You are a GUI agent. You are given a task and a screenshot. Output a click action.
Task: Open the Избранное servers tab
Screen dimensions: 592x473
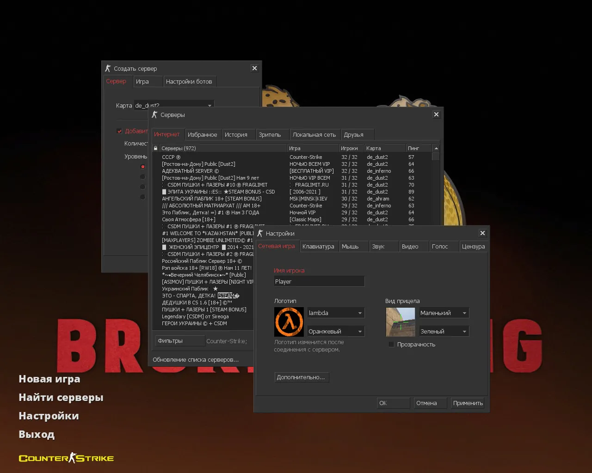tap(202, 135)
